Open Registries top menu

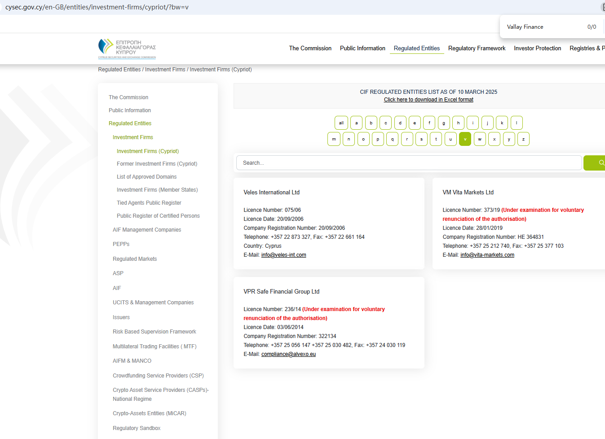click(587, 48)
